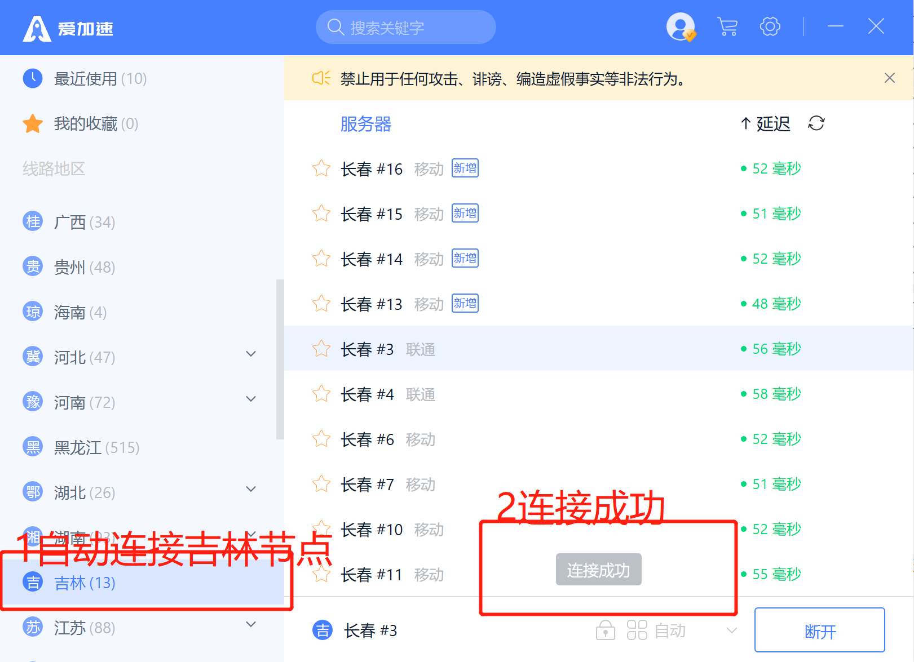Favorite server 长春 #13
914x662 pixels.
point(321,304)
